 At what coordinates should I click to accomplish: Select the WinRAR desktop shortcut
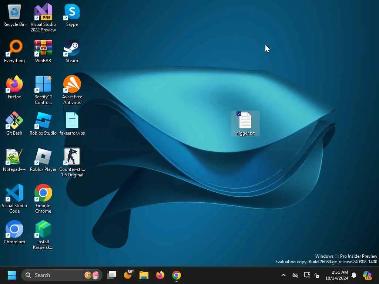pos(43,51)
